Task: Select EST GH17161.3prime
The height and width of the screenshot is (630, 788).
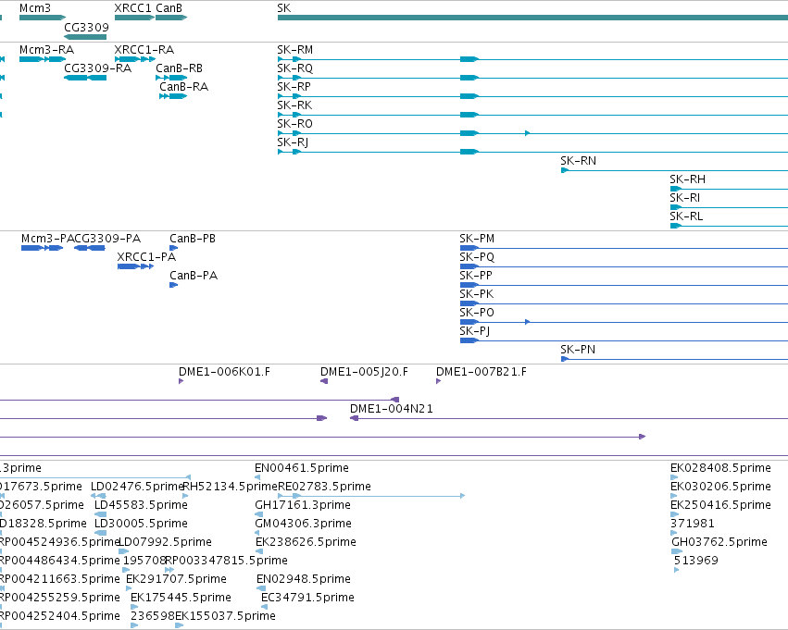Action: coord(259,514)
